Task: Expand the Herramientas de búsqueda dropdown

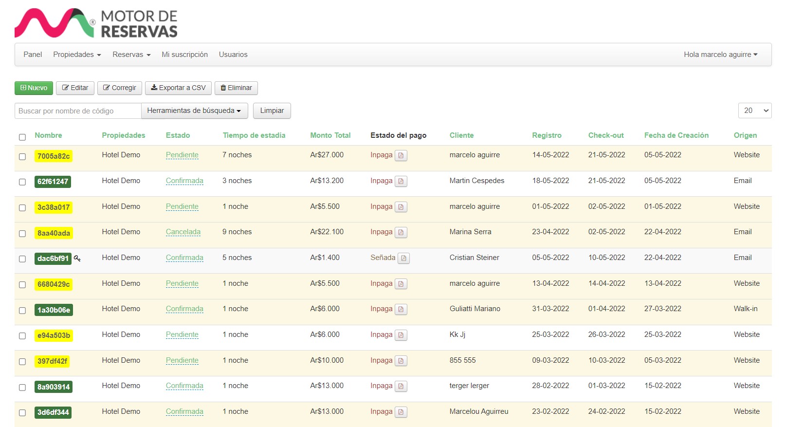Action: click(x=194, y=111)
